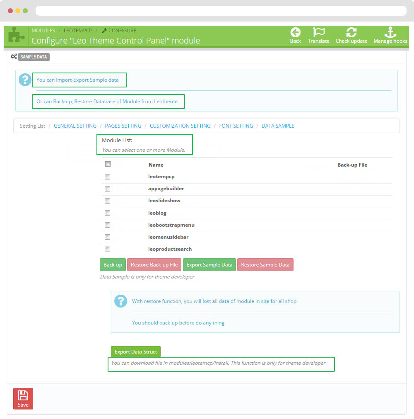Open the Customization Setting tab
Image resolution: width=414 pixels, height=419 pixels.
(x=180, y=126)
